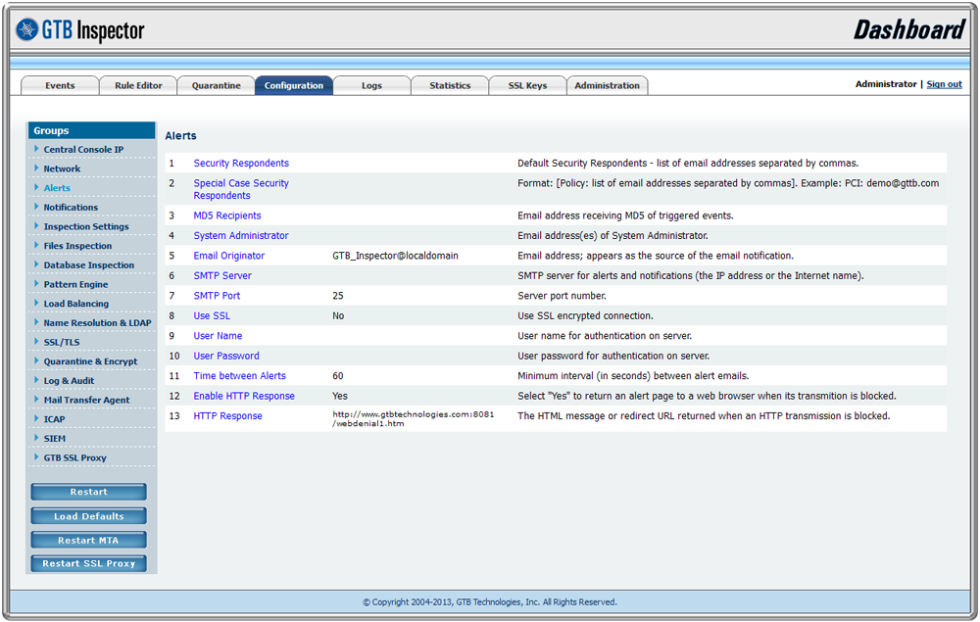Open Special Case Security Respondents setting
The height and width of the screenshot is (622, 980).
[x=241, y=189]
